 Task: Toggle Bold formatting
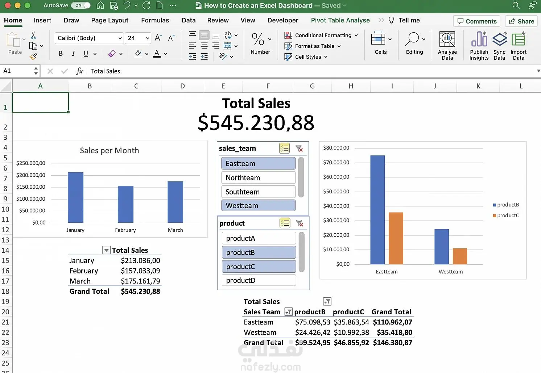tap(61, 54)
